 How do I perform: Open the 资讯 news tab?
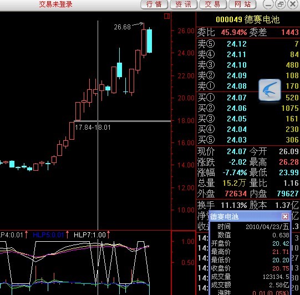tap(184, 4)
